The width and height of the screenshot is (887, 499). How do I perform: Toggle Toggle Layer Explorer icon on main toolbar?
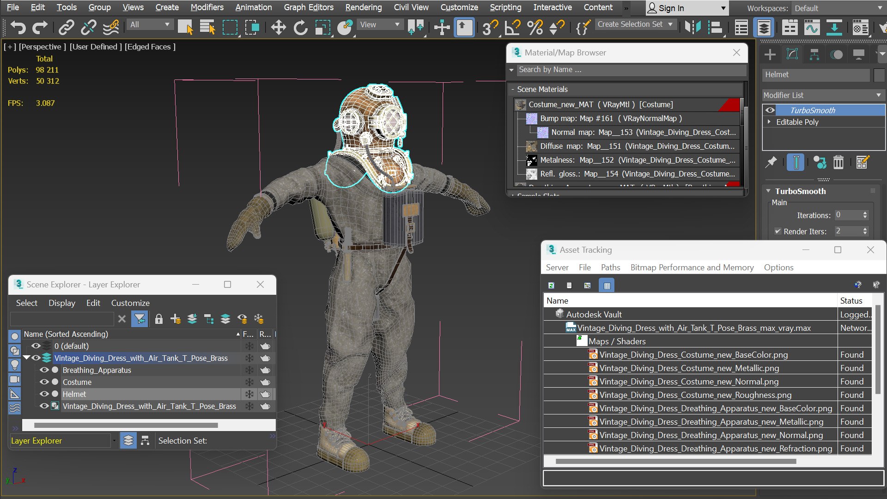(764, 27)
